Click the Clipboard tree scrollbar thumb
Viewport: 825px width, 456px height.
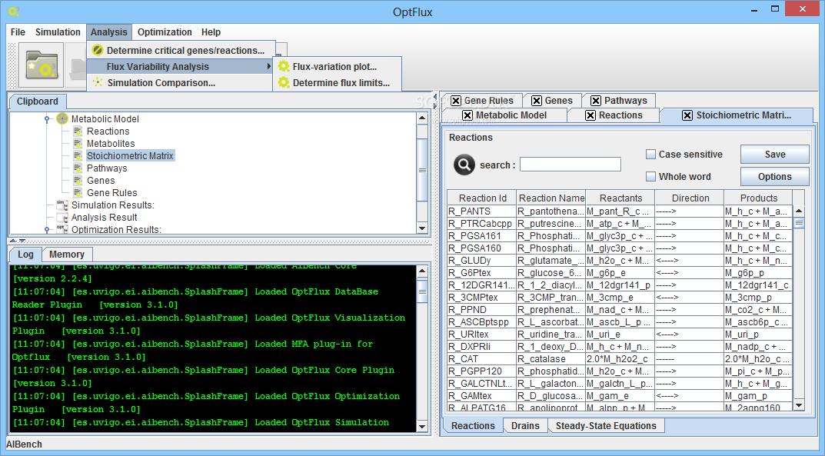pos(422,169)
